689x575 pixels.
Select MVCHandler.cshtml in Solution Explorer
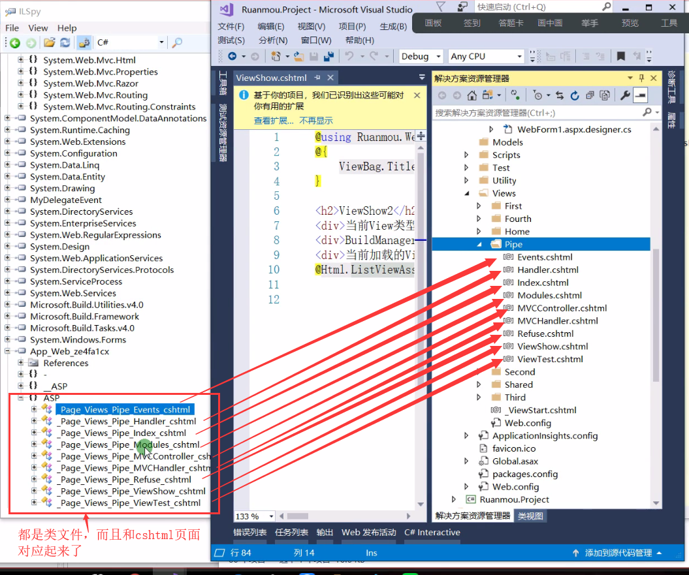click(557, 320)
